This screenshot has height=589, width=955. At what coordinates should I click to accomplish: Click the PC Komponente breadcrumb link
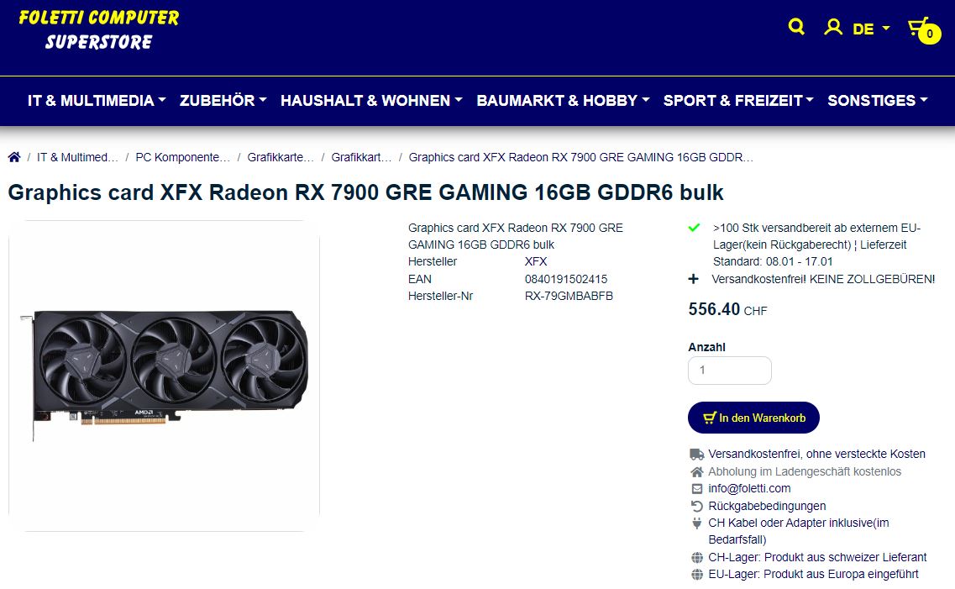pos(183,157)
